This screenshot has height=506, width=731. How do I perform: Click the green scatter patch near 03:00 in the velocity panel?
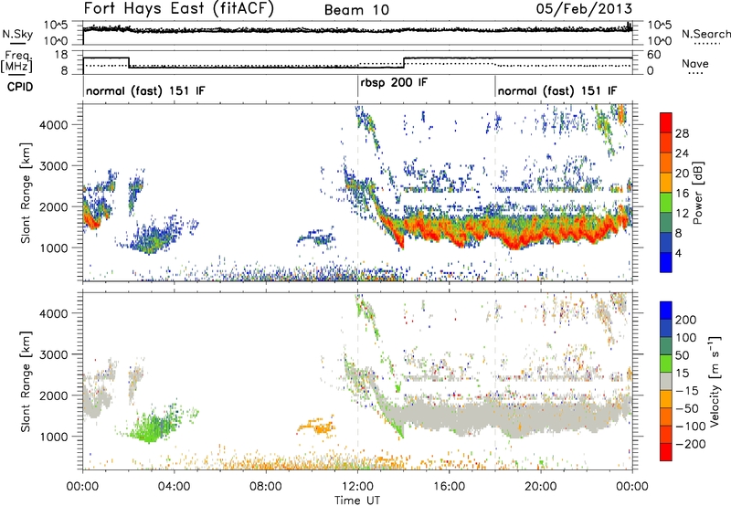pyautogui.click(x=152, y=427)
